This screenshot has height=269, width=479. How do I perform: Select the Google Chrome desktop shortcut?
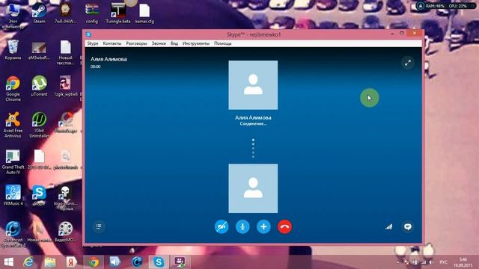pos(13,88)
